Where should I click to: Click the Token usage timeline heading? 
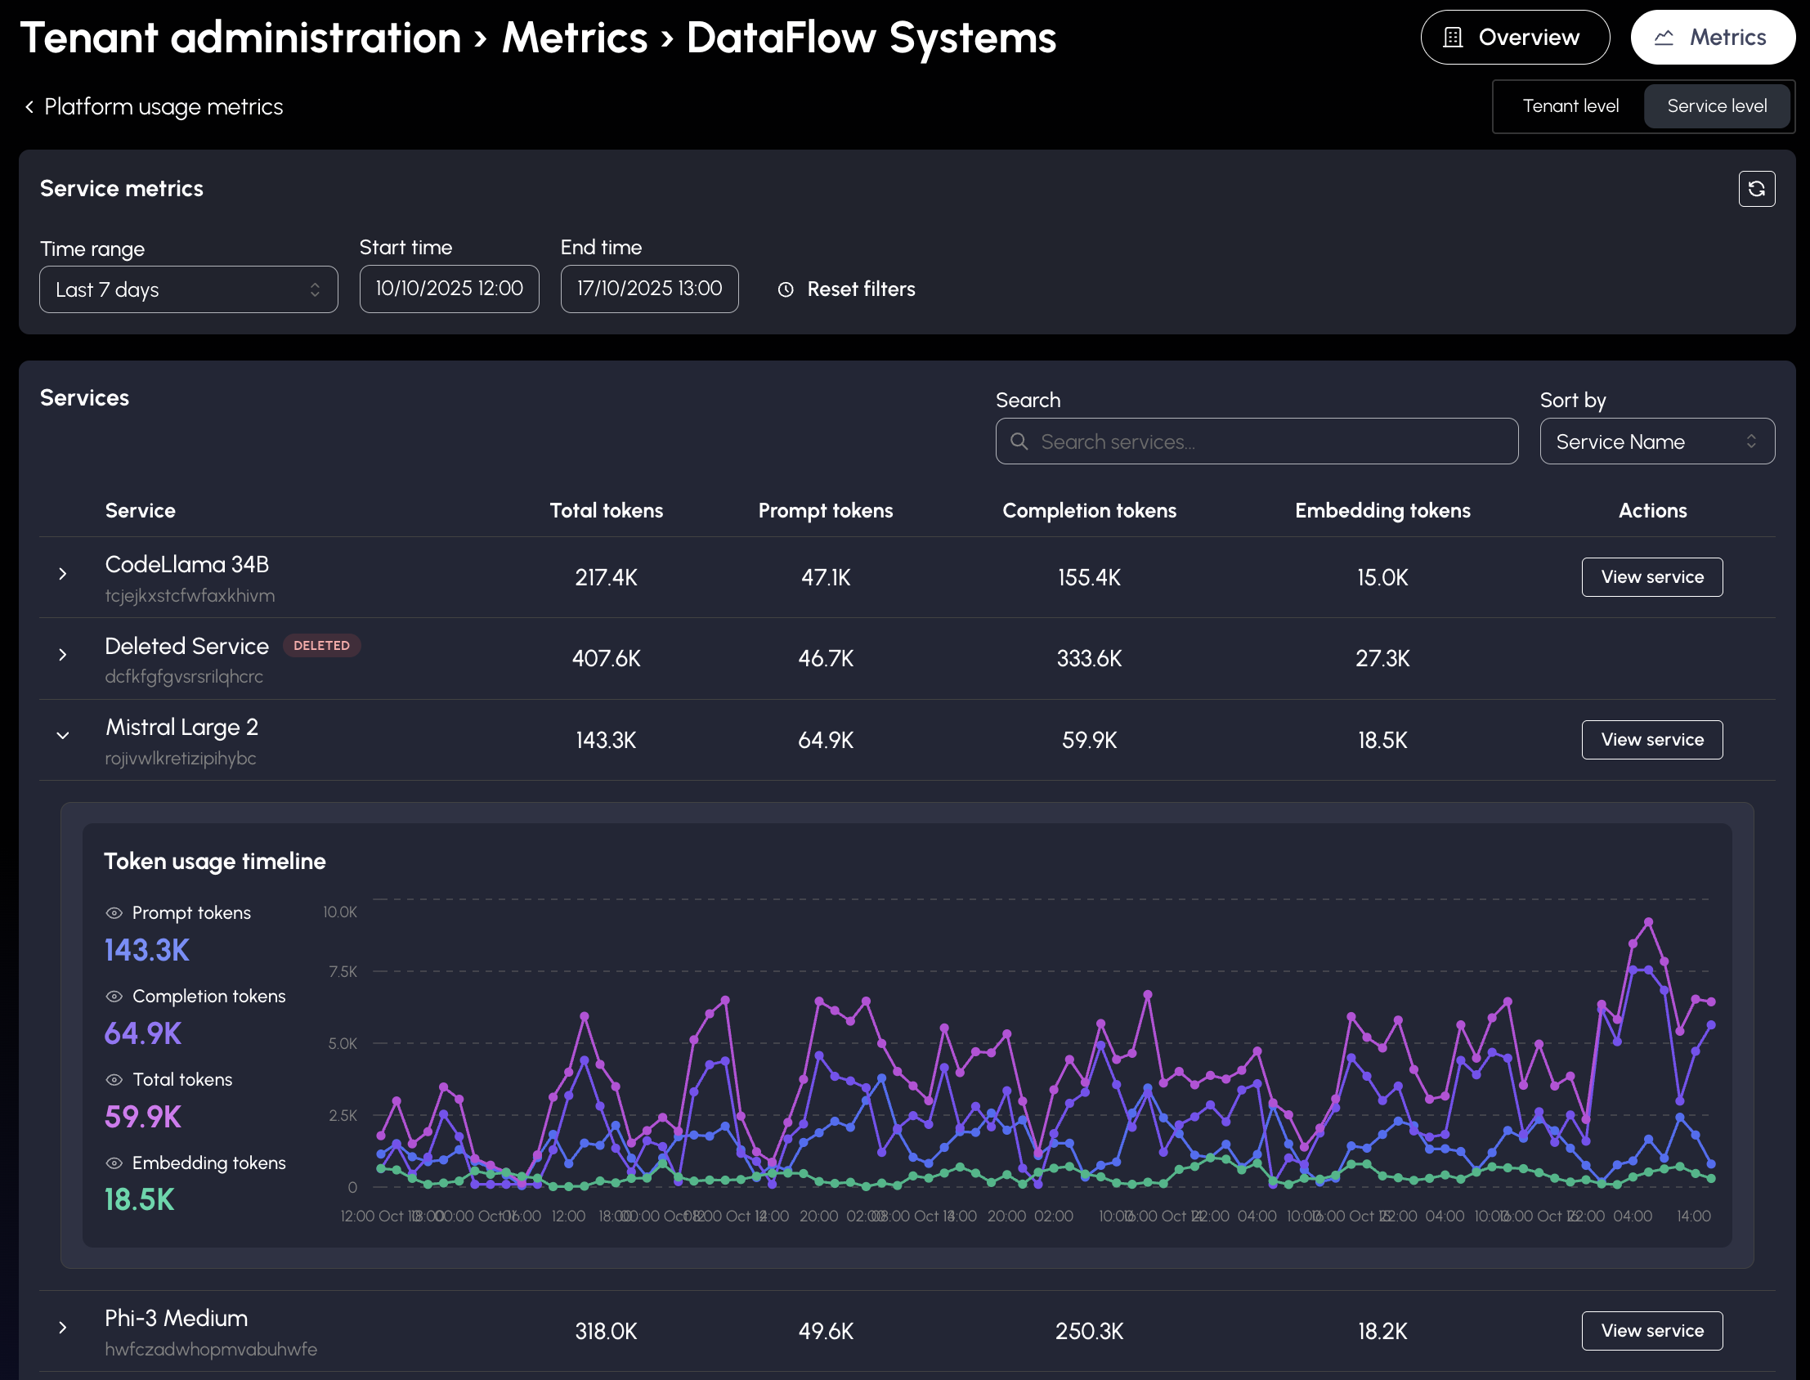(214, 861)
